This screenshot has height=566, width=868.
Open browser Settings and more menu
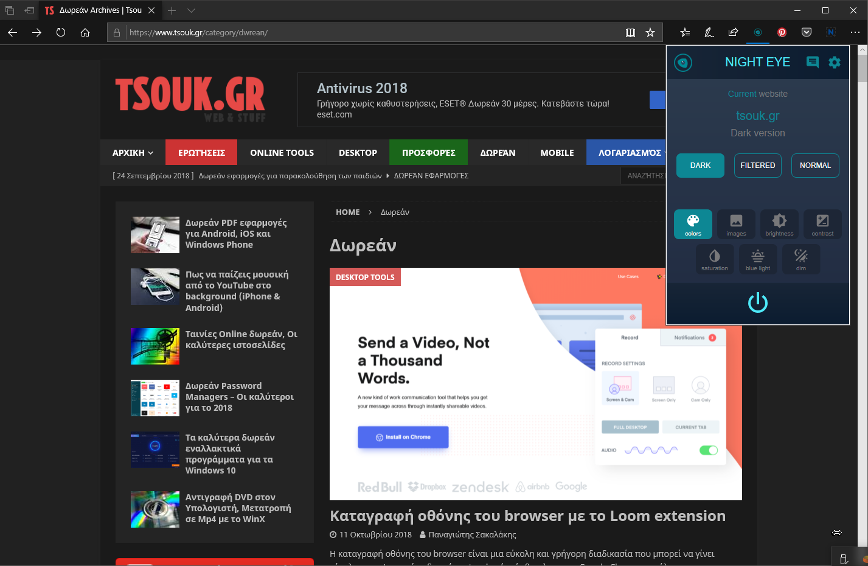(x=855, y=32)
